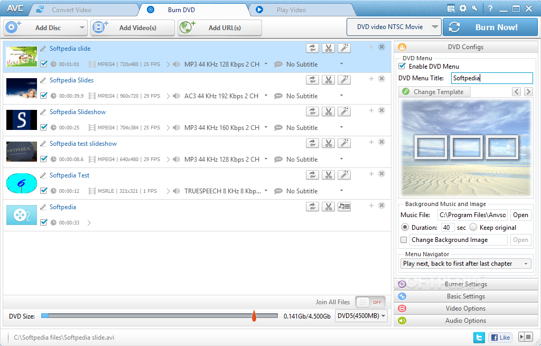Screen dimensions: 541x346
Task: Select the Keep original radio button
Action: coord(473,227)
